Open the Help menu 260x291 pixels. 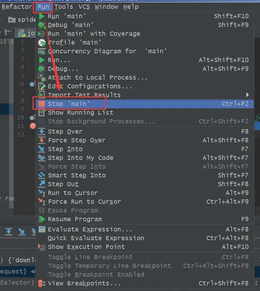pyautogui.click(x=131, y=7)
